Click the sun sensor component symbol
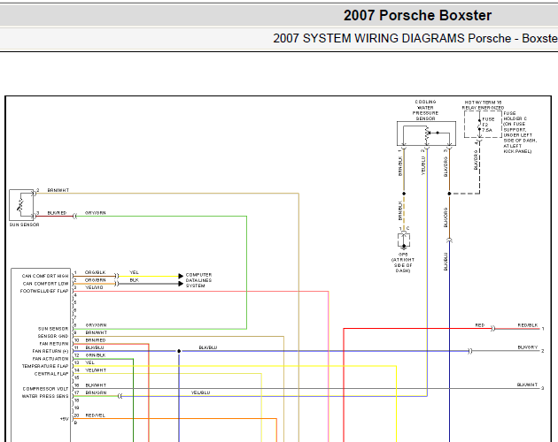 [x=21, y=205]
